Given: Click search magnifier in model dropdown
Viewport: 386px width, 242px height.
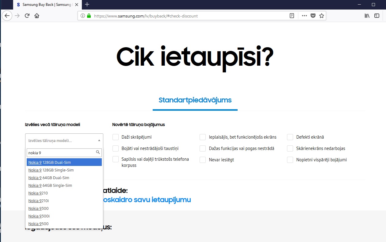Looking at the screenshot, I should [x=98, y=152].
